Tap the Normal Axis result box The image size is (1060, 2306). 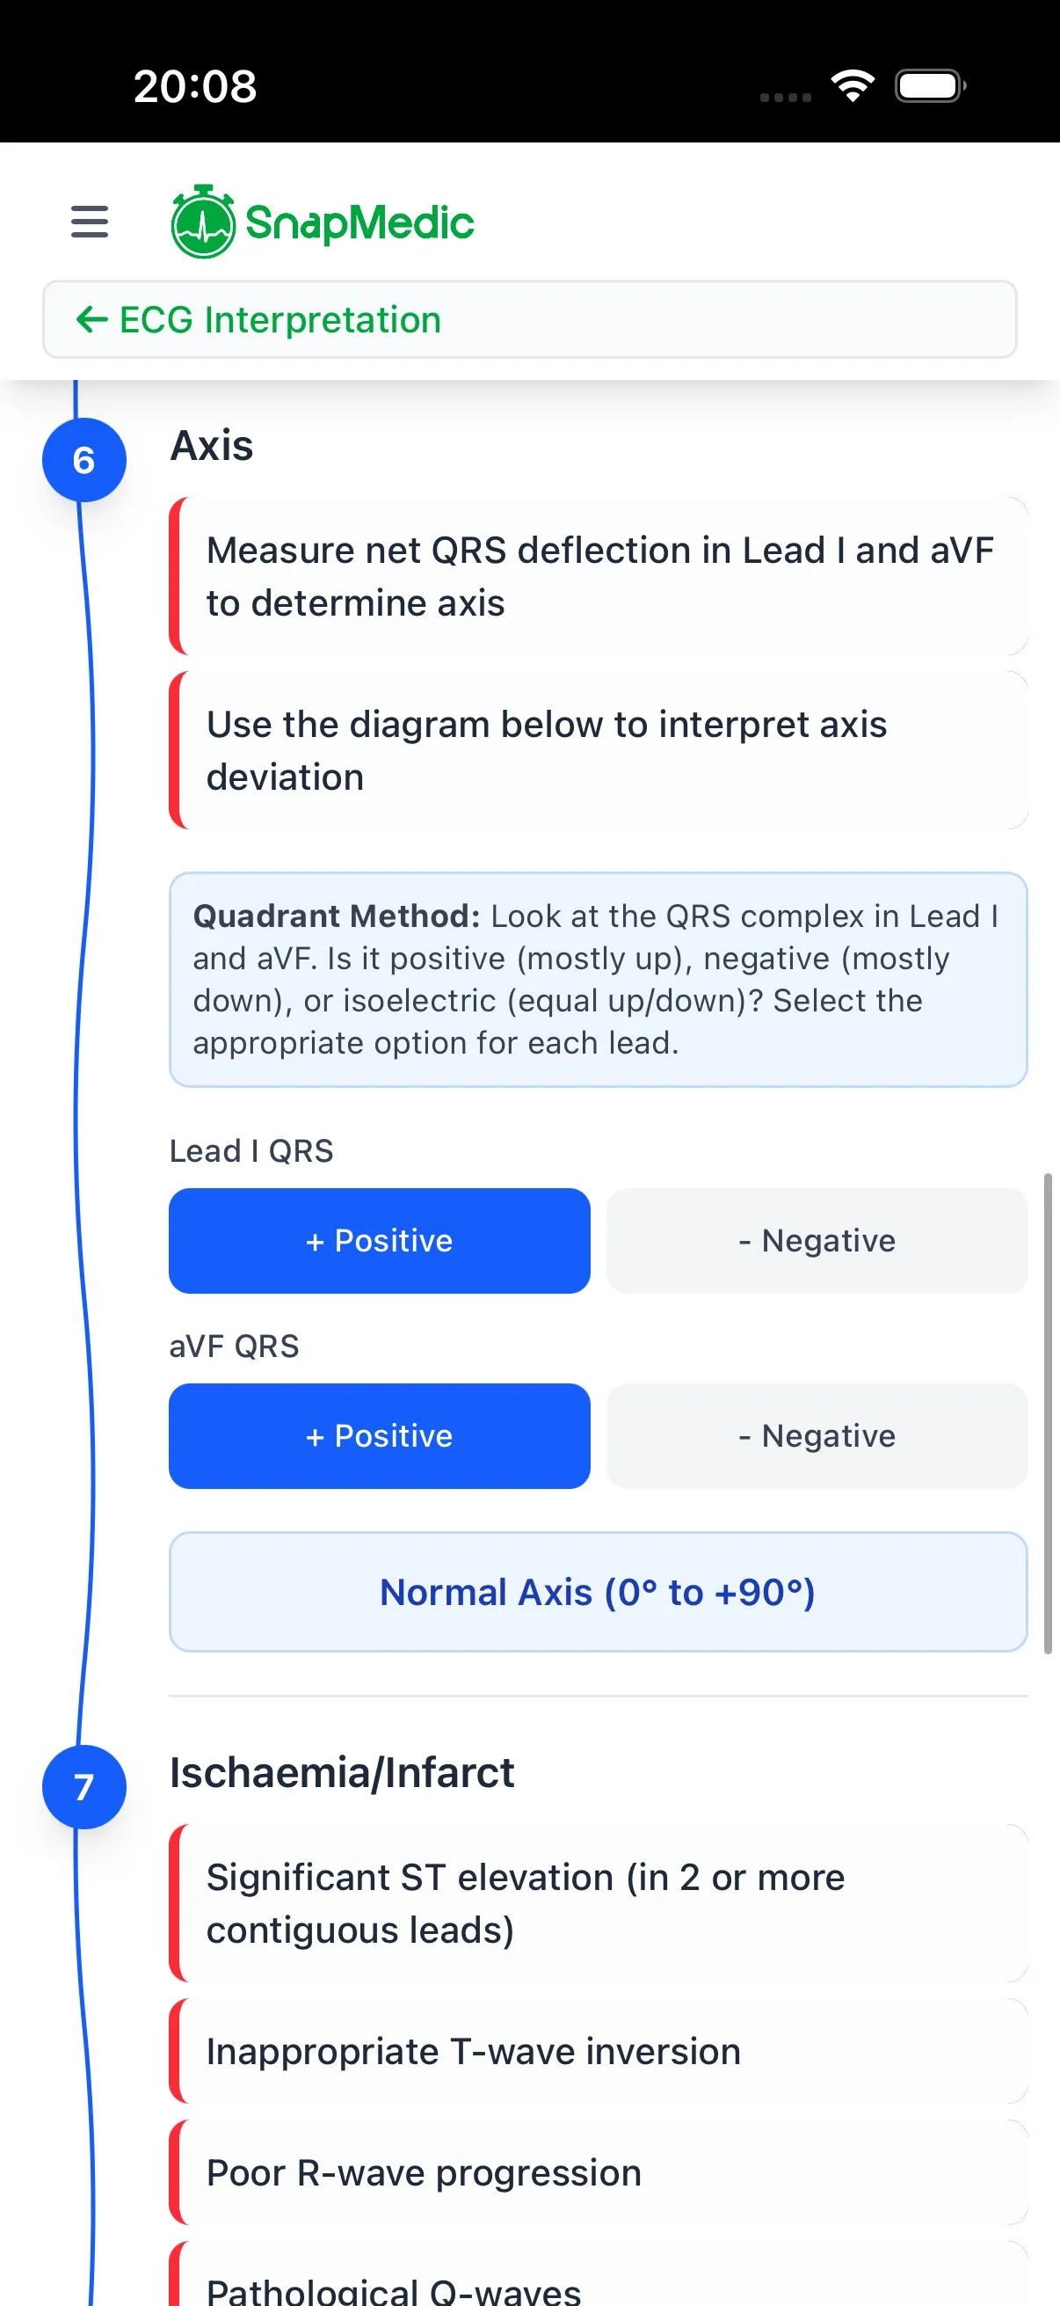coord(598,1593)
